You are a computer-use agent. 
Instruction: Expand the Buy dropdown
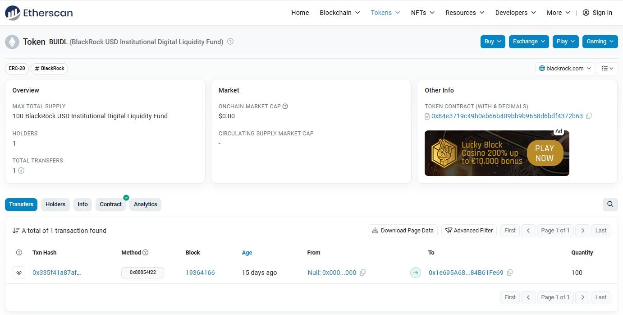(x=493, y=42)
